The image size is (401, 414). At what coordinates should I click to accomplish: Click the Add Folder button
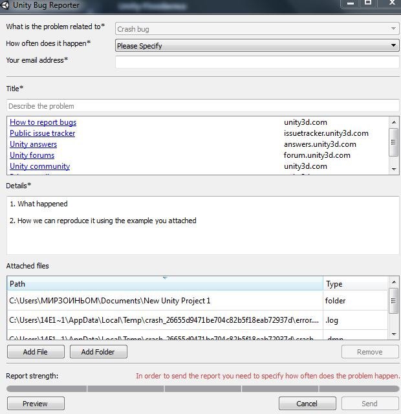pos(98,352)
